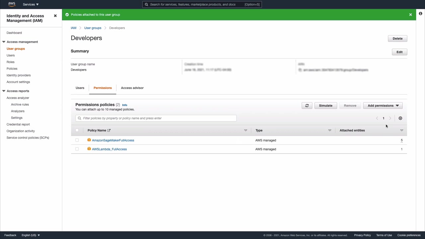This screenshot has height=239, width=425.
Task: Click the green success checkmark icon
Action: (67, 15)
